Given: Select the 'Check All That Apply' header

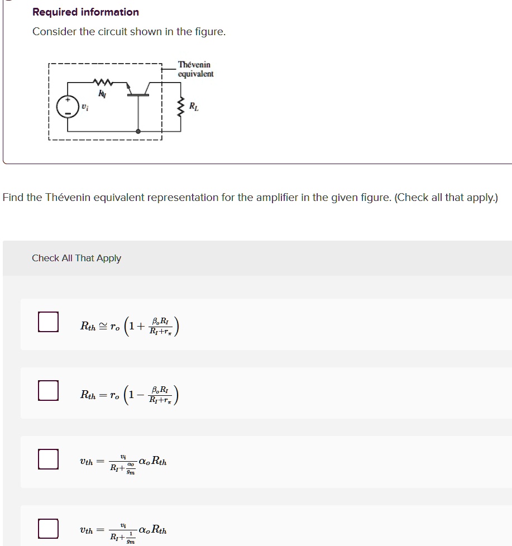Looking at the screenshot, I should (76, 258).
